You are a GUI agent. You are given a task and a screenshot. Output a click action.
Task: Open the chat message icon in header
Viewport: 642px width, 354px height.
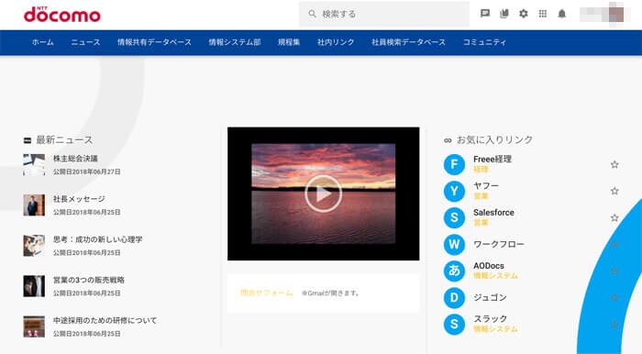pyautogui.click(x=485, y=14)
